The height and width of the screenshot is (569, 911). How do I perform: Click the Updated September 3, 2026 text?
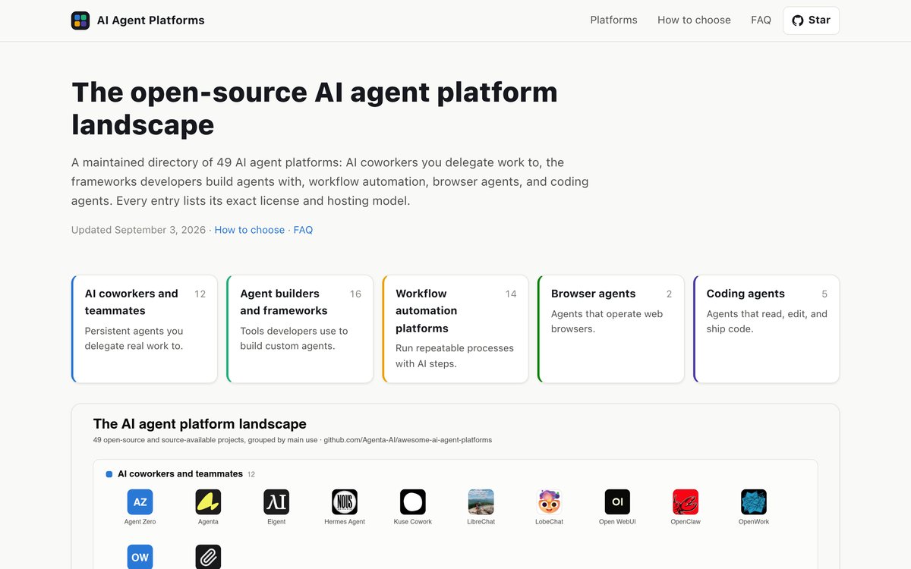138,230
